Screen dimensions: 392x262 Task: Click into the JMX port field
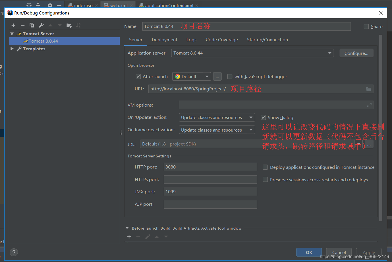point(210,192)
